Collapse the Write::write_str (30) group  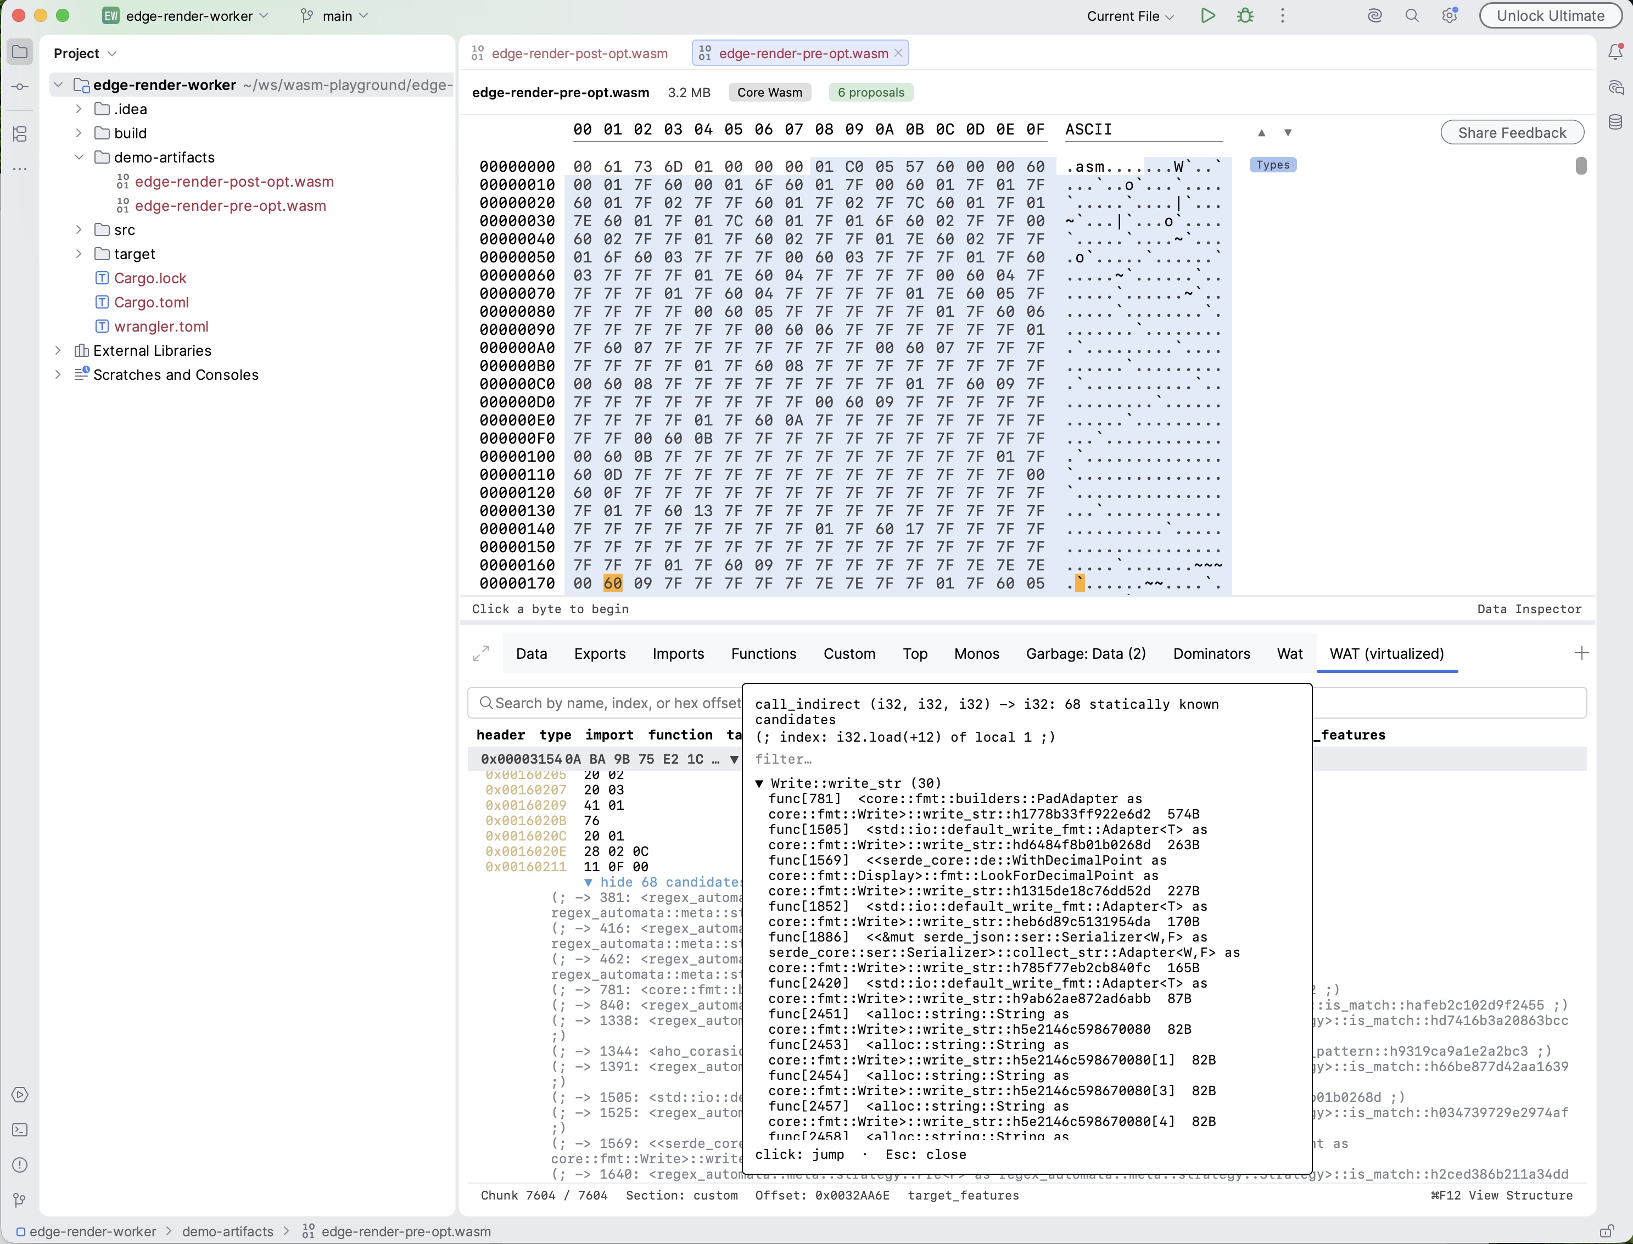coord(759,783)
